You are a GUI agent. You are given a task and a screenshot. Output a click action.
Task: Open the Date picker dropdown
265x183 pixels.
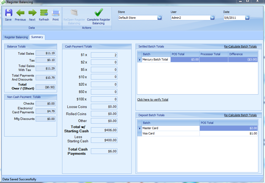tap(247, 18)
